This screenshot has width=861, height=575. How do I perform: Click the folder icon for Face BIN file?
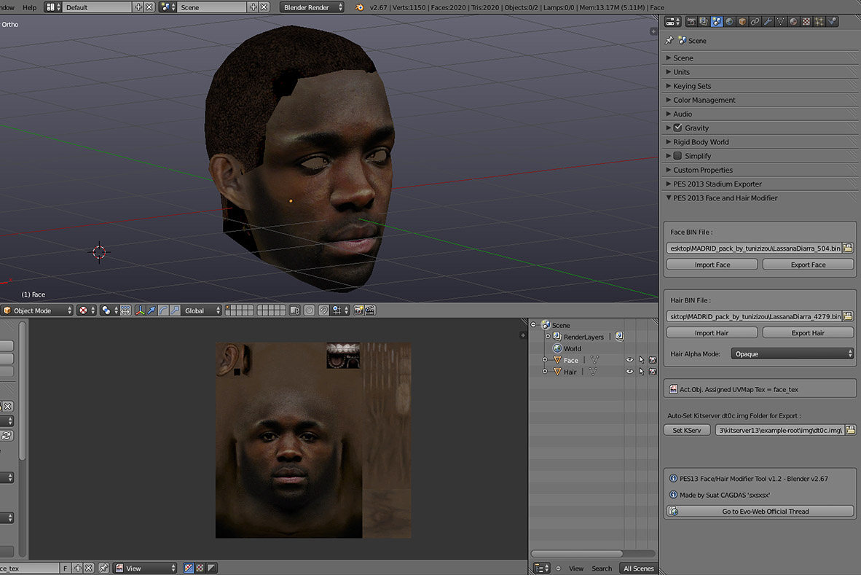click(848, 249)
